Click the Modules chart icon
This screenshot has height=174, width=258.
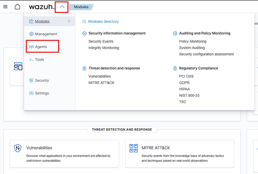(x=31, y=21)
